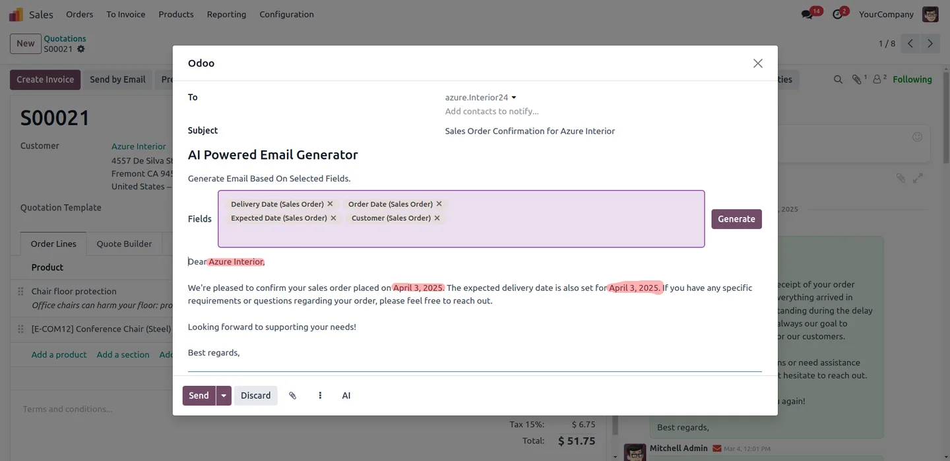Switch to the Quote Builder tab
The height and width of the screenshot is (461, 950).
tap(124, 244)
